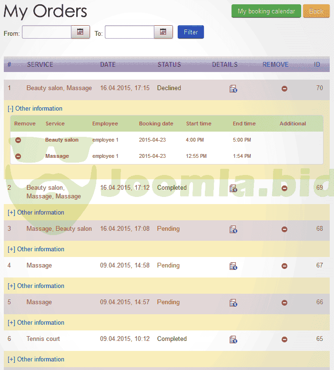
Task: Remove the order with ID 69
Action: click(x=284, y=188)
